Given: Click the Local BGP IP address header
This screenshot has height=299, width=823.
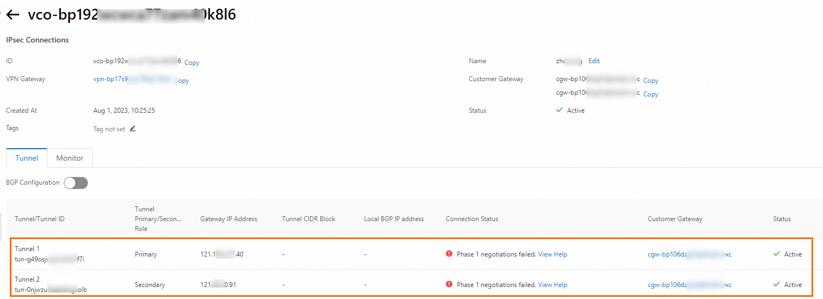Looking at the screenshot, I should (x=393, y=219).
